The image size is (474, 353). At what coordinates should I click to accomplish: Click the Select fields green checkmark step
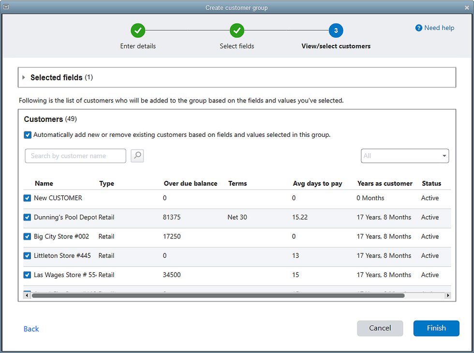click(x=237, y=31)
